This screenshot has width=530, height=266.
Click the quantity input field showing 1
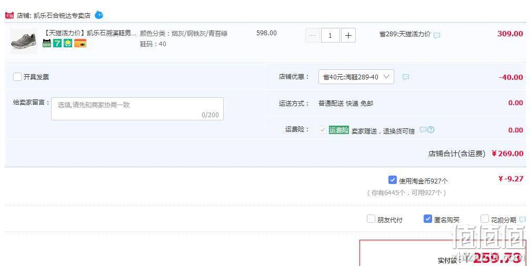[x=330, y=35]
